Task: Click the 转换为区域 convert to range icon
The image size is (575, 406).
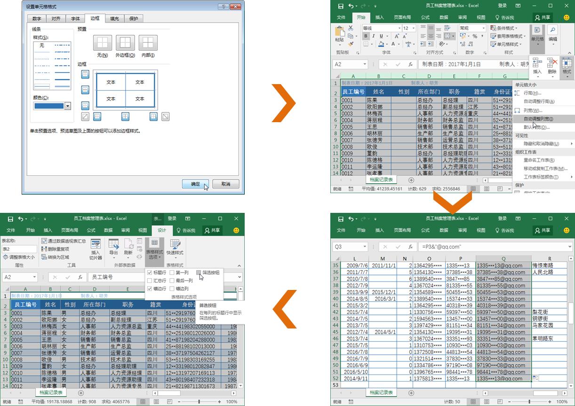Action: coord(44,257)
